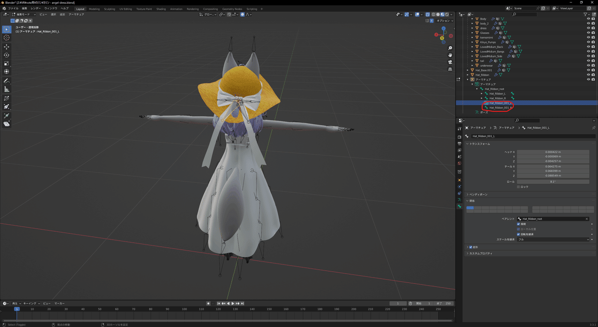Switch to the UV Editing workspace tab
The width and height of the screenshot is (598, 327).
point(126,9)
